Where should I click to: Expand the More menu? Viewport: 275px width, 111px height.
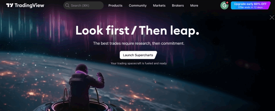(194, 6)
